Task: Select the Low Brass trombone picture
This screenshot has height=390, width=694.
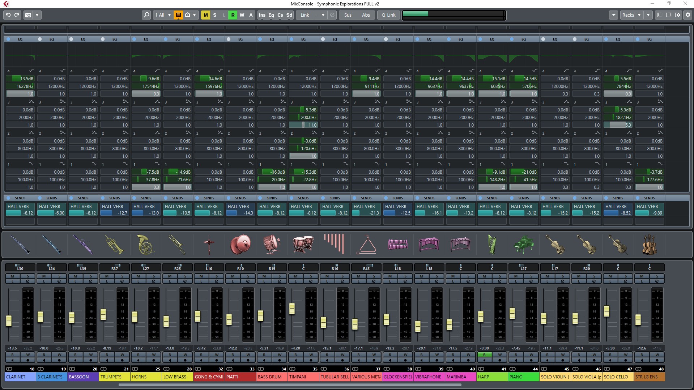Action: (177, 244)
